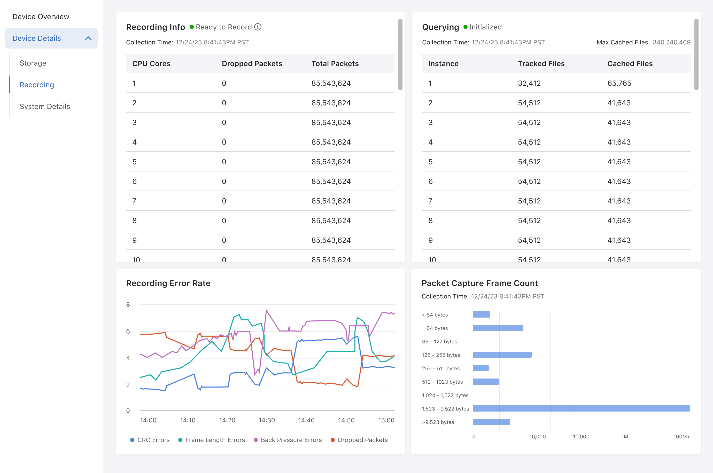
Task: Sort by the Dropped Packets column header
Action: (252, 64)
